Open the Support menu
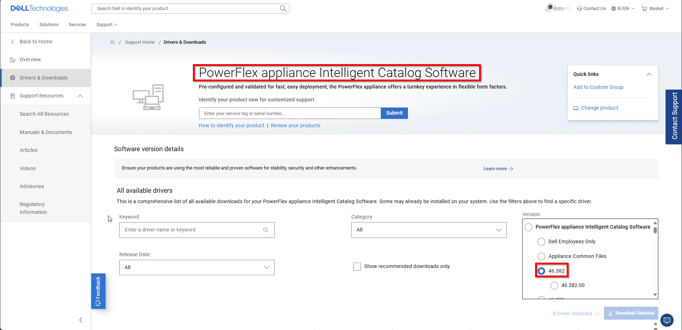This screenshot has height=330, width=682. click(x=106, y=24)
